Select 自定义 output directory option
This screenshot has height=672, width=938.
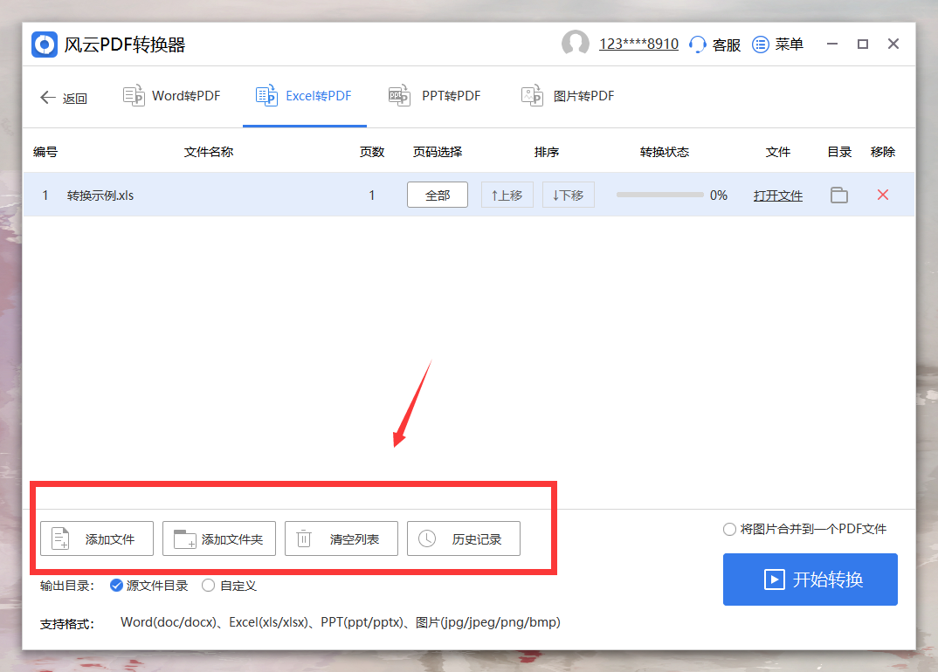(x=230, y=586)
